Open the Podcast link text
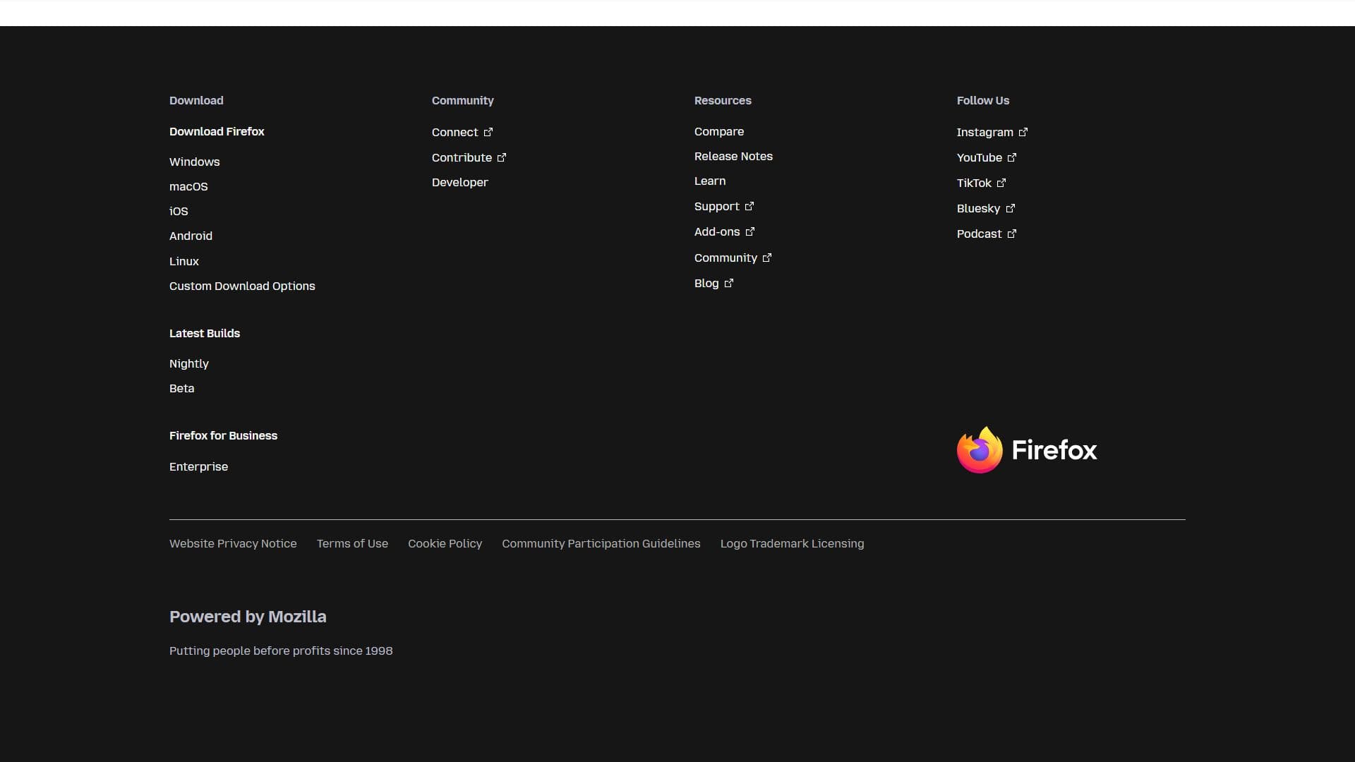 click(979, 234)
